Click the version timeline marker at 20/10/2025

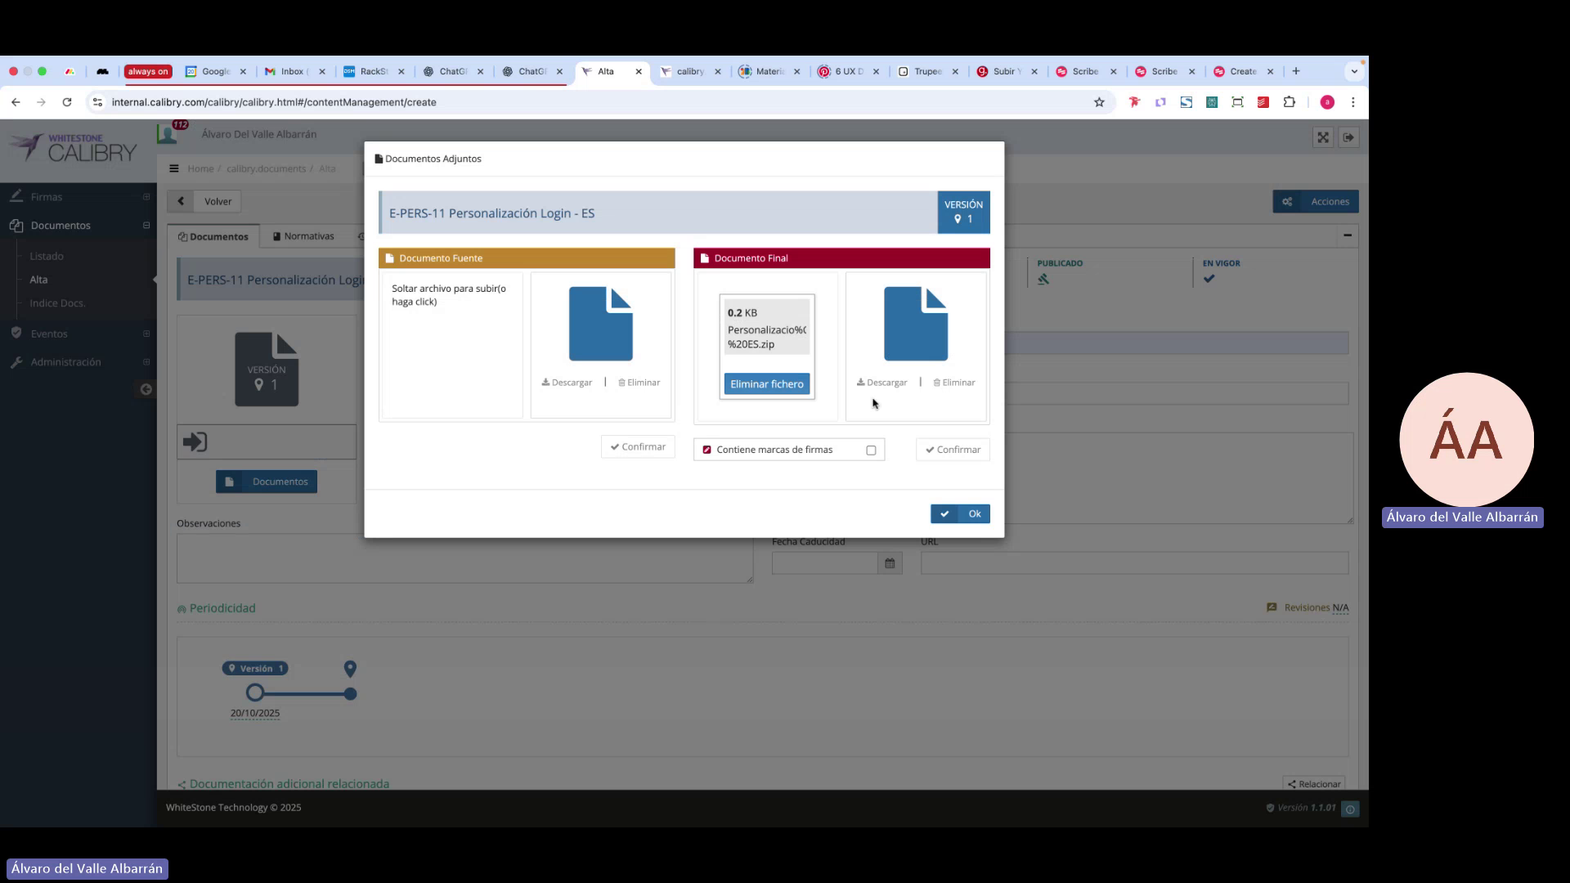click(x=255, y=693)
